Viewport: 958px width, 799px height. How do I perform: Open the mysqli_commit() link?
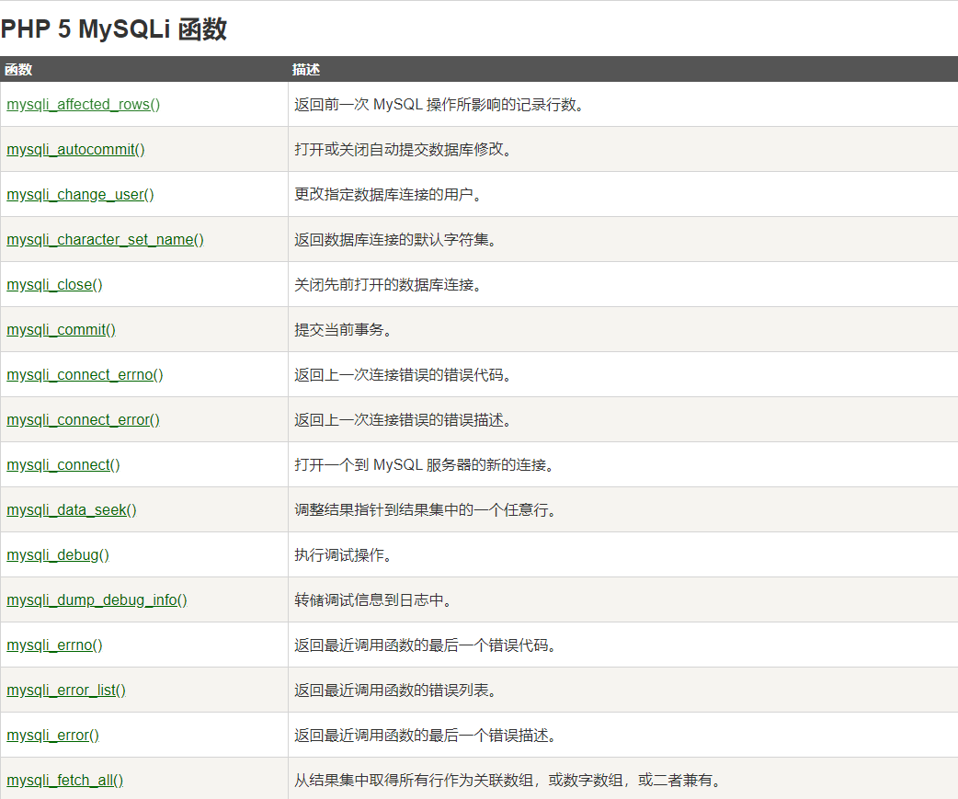tap(61, 330)
